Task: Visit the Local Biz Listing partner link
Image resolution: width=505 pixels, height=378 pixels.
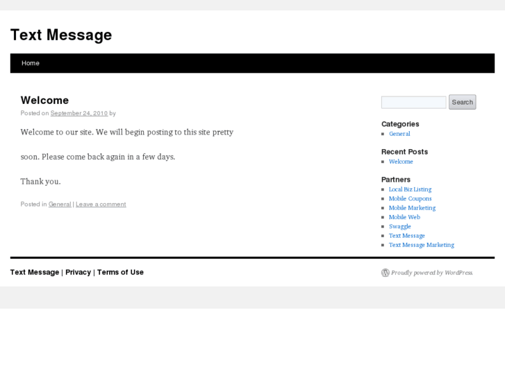Action: click(x=410, y=189)
